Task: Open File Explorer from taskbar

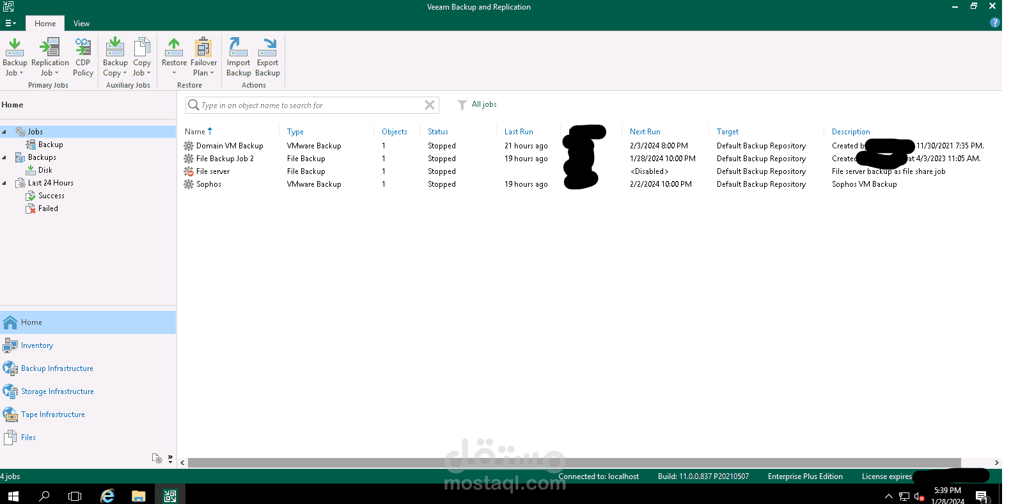Action: click(138, 496)
